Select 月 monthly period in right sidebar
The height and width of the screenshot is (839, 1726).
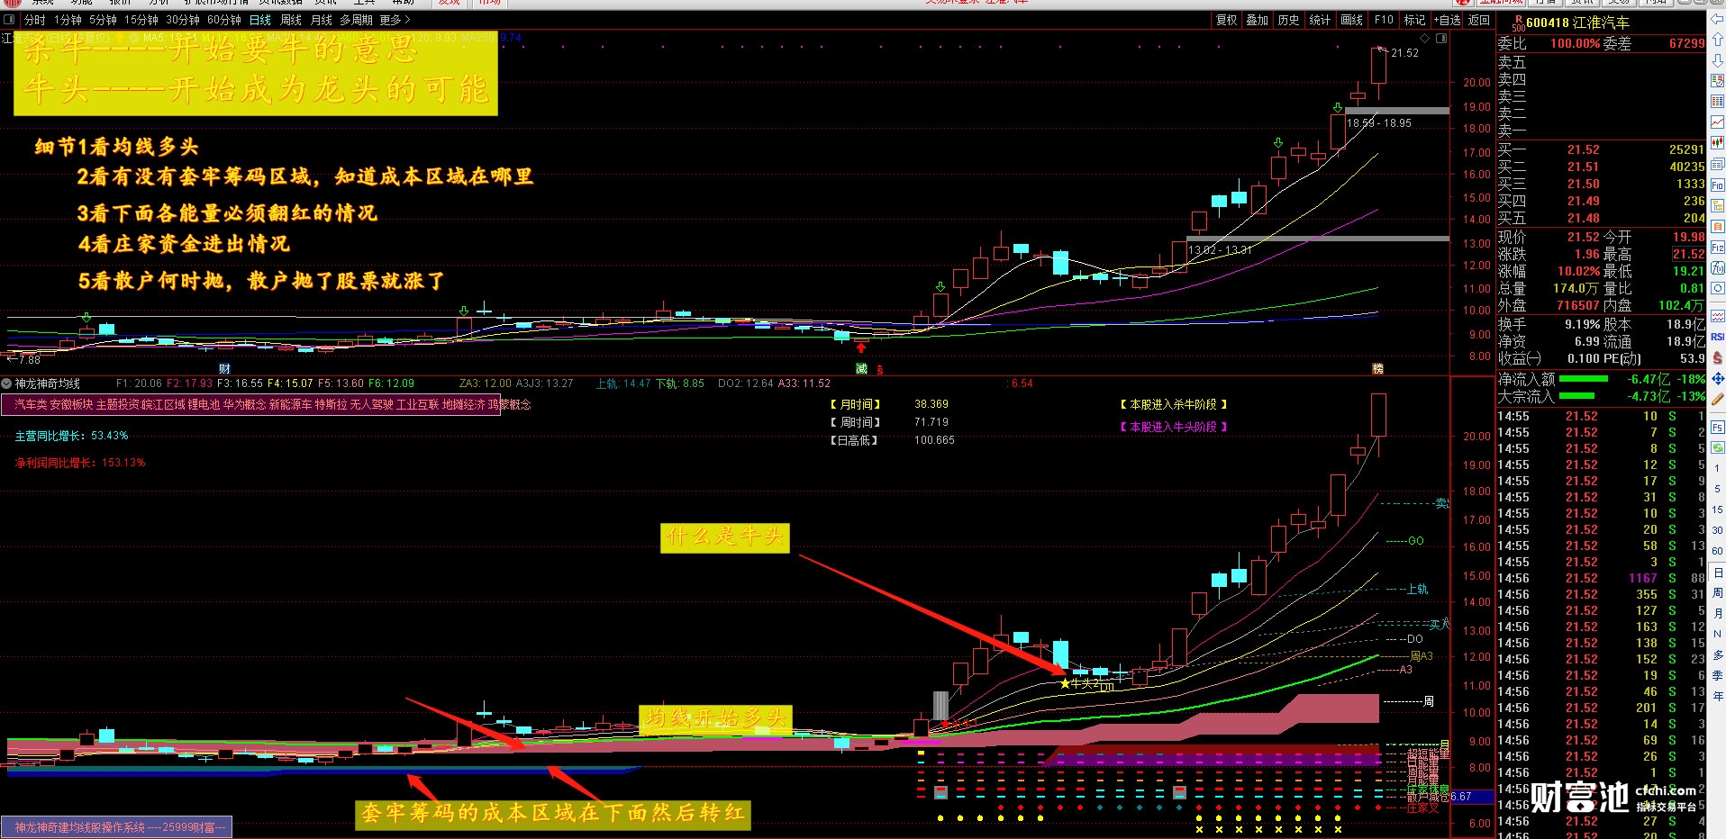[x=1718, y=614]
